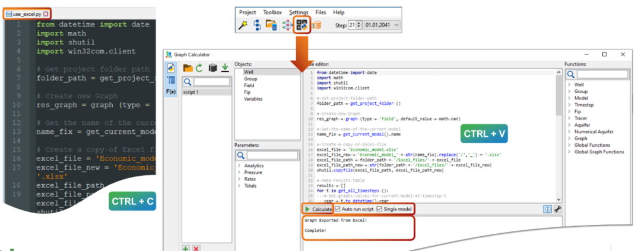
Task: Open the Toolbox menu
Action: click(x=272, y=12)
